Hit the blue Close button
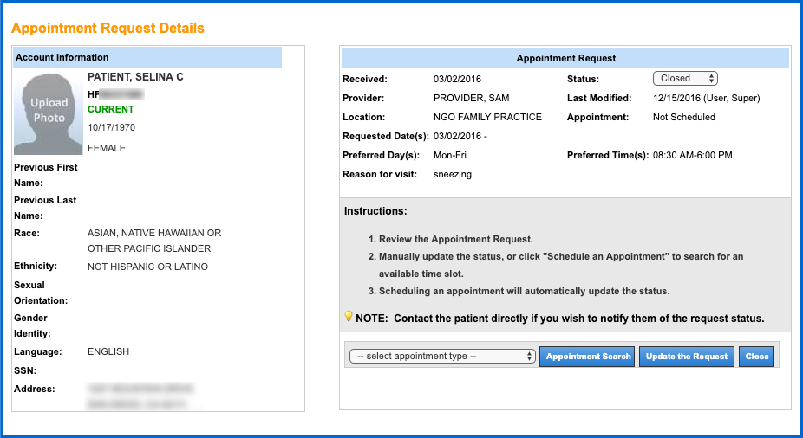 [x=756, y=357]
